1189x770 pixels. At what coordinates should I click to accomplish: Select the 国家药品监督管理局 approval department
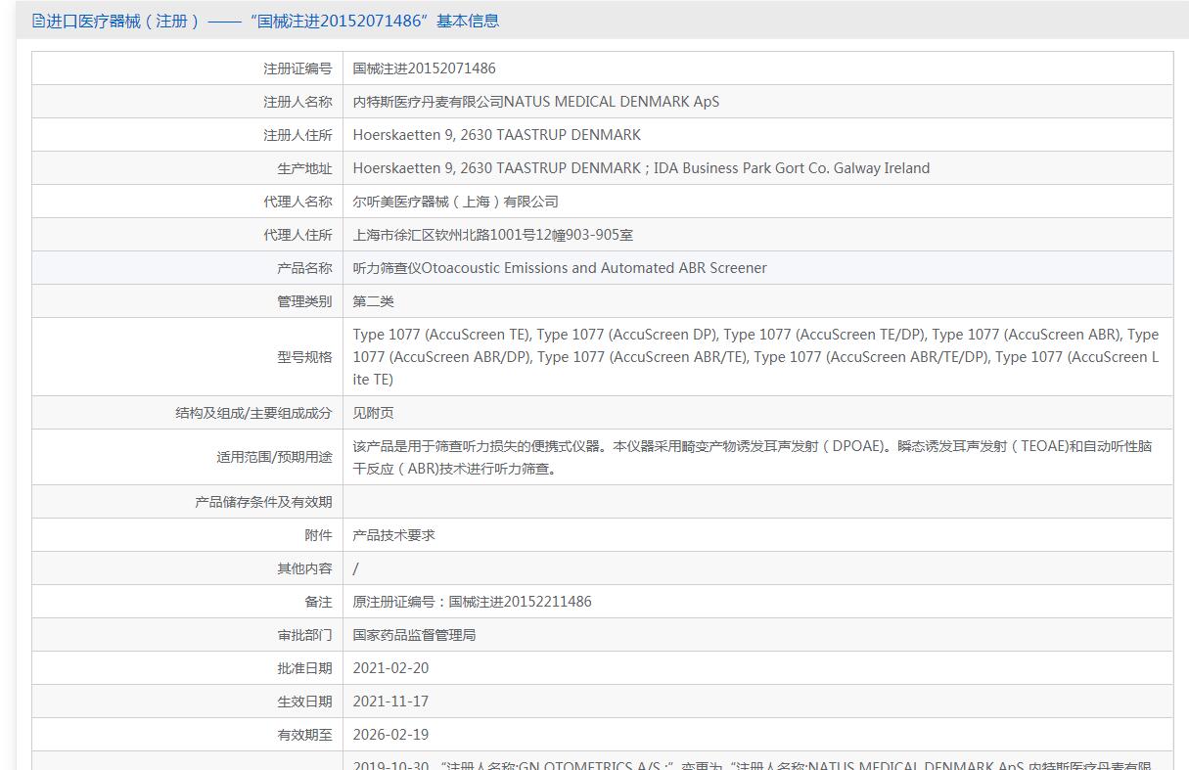pyautogui.click(x=415, y=635)
